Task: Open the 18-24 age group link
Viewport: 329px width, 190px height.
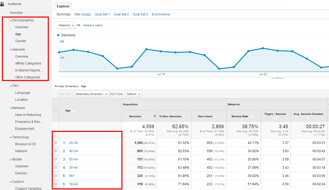Action: (x=73, y=184)
